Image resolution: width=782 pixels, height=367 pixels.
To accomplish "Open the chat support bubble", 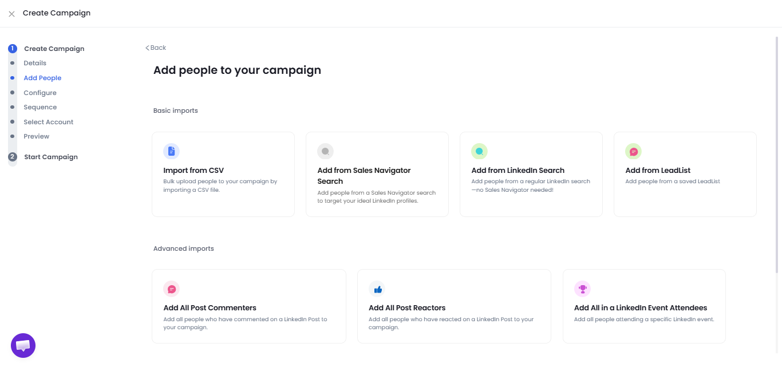I will coord(23,345).
